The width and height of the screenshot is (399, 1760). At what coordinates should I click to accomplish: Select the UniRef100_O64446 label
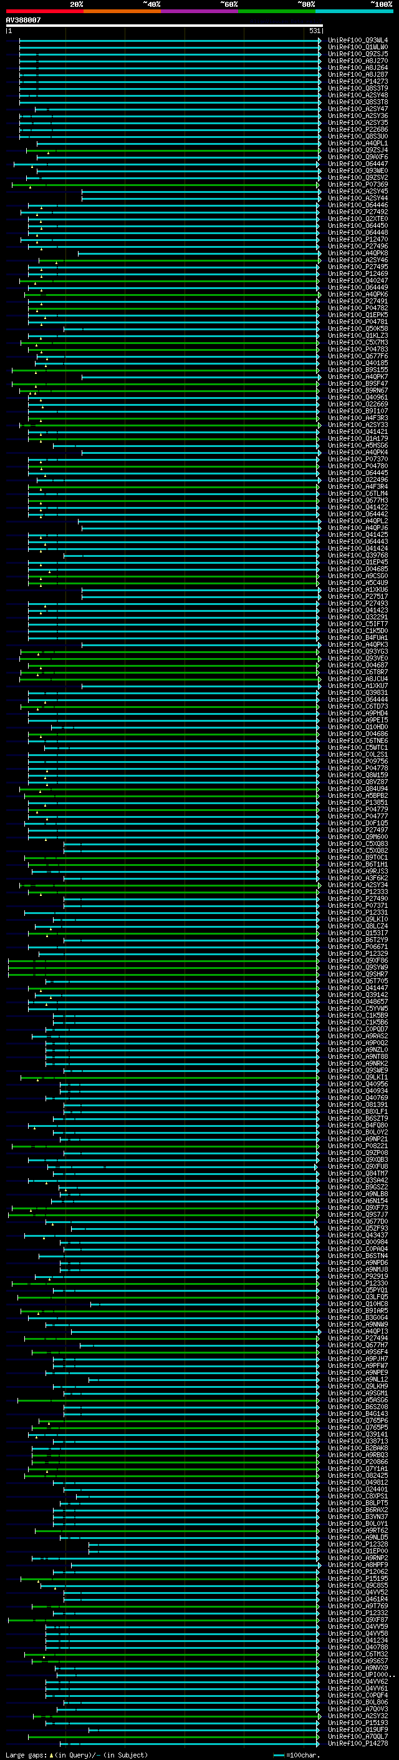[x=358, y=205]
